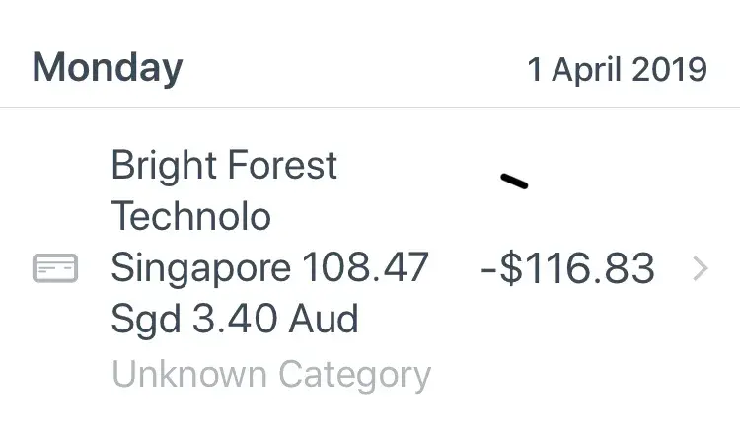Assign a category via Unknown Category
This screenshot has height=439, width=740.
click(271, 375)
